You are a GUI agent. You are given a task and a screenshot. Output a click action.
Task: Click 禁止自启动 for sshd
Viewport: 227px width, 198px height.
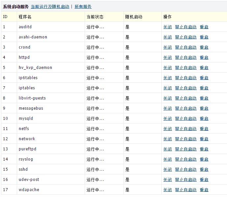pyautogui.click(x=186, y=169)
